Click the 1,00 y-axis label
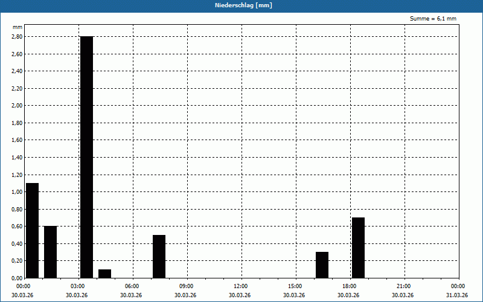483x302 pixels. (x=18, y=192)
